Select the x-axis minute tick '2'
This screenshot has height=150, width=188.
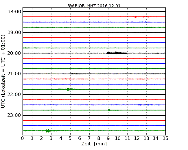point(42,138)
